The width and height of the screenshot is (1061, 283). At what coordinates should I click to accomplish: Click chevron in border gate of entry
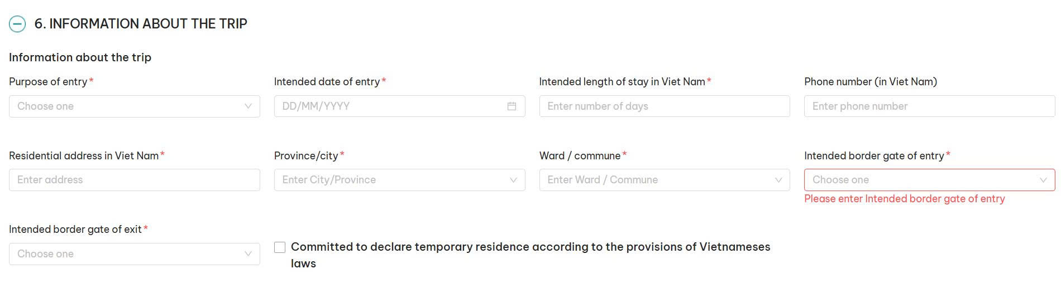click(1043, 180)
